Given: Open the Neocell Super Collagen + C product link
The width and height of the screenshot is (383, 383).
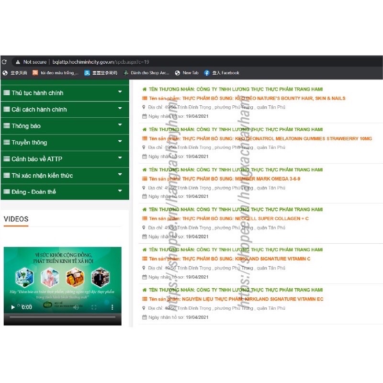Looking at the screenshot, I should [239, 219].
